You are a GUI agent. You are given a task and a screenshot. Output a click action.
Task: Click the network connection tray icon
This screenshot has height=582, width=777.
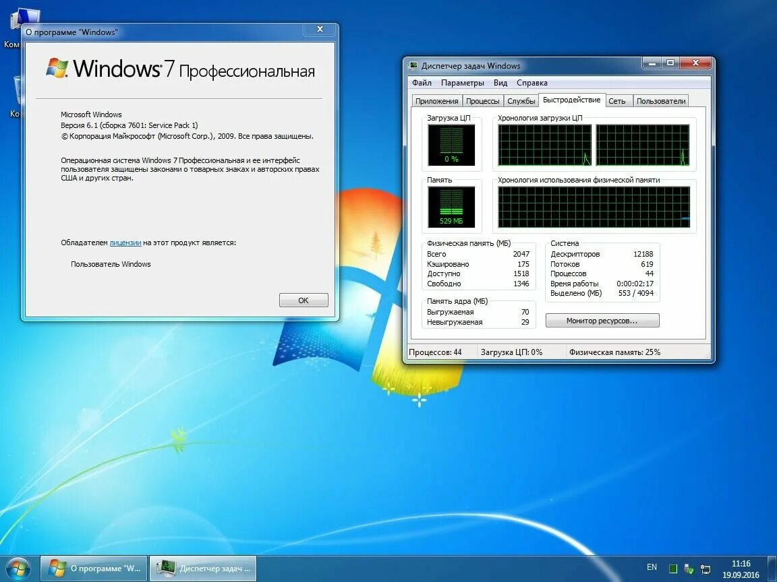(x=706, y=569)
